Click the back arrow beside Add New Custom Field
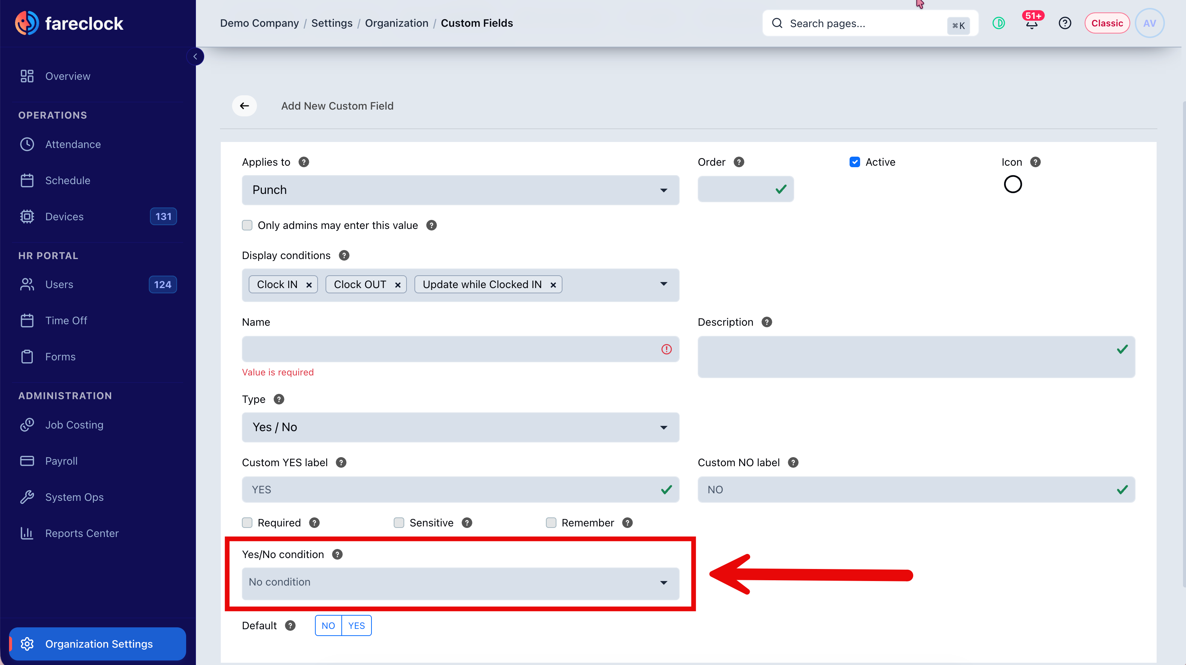Screen dimensions: 1186x665 coord(245,106)
